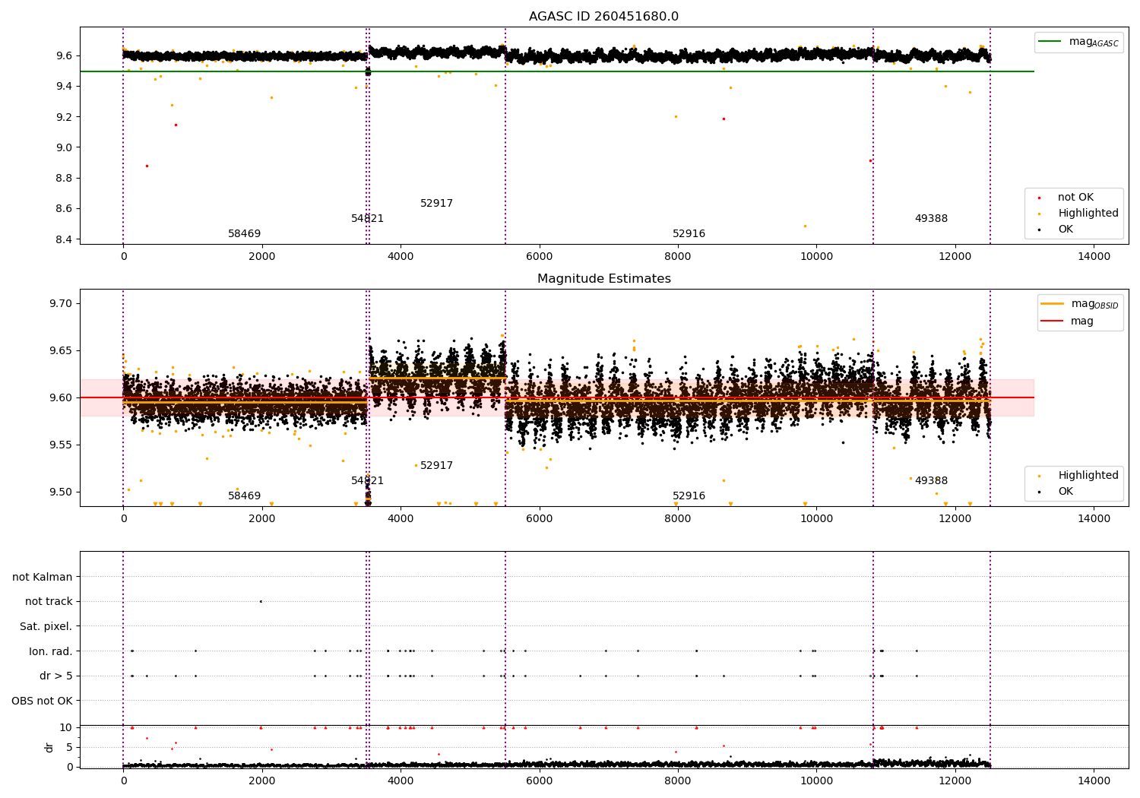Click the 'Ion. rad.' axis label
The image size is (1140, 798).
click(51, 652)
